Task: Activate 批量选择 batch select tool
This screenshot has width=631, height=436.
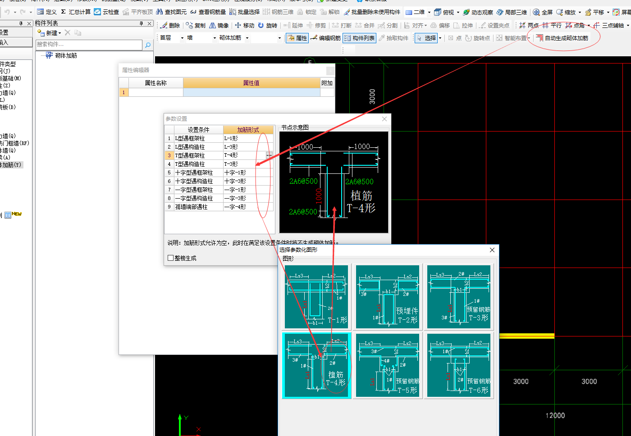Action: click(x=245, y=12)
